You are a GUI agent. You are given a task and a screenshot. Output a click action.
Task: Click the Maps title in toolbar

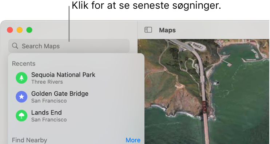click(x=167, y=30)
